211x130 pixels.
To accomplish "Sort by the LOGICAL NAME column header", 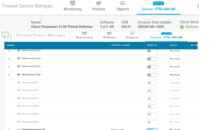I will pyautogui.click(x=120, y=45).
